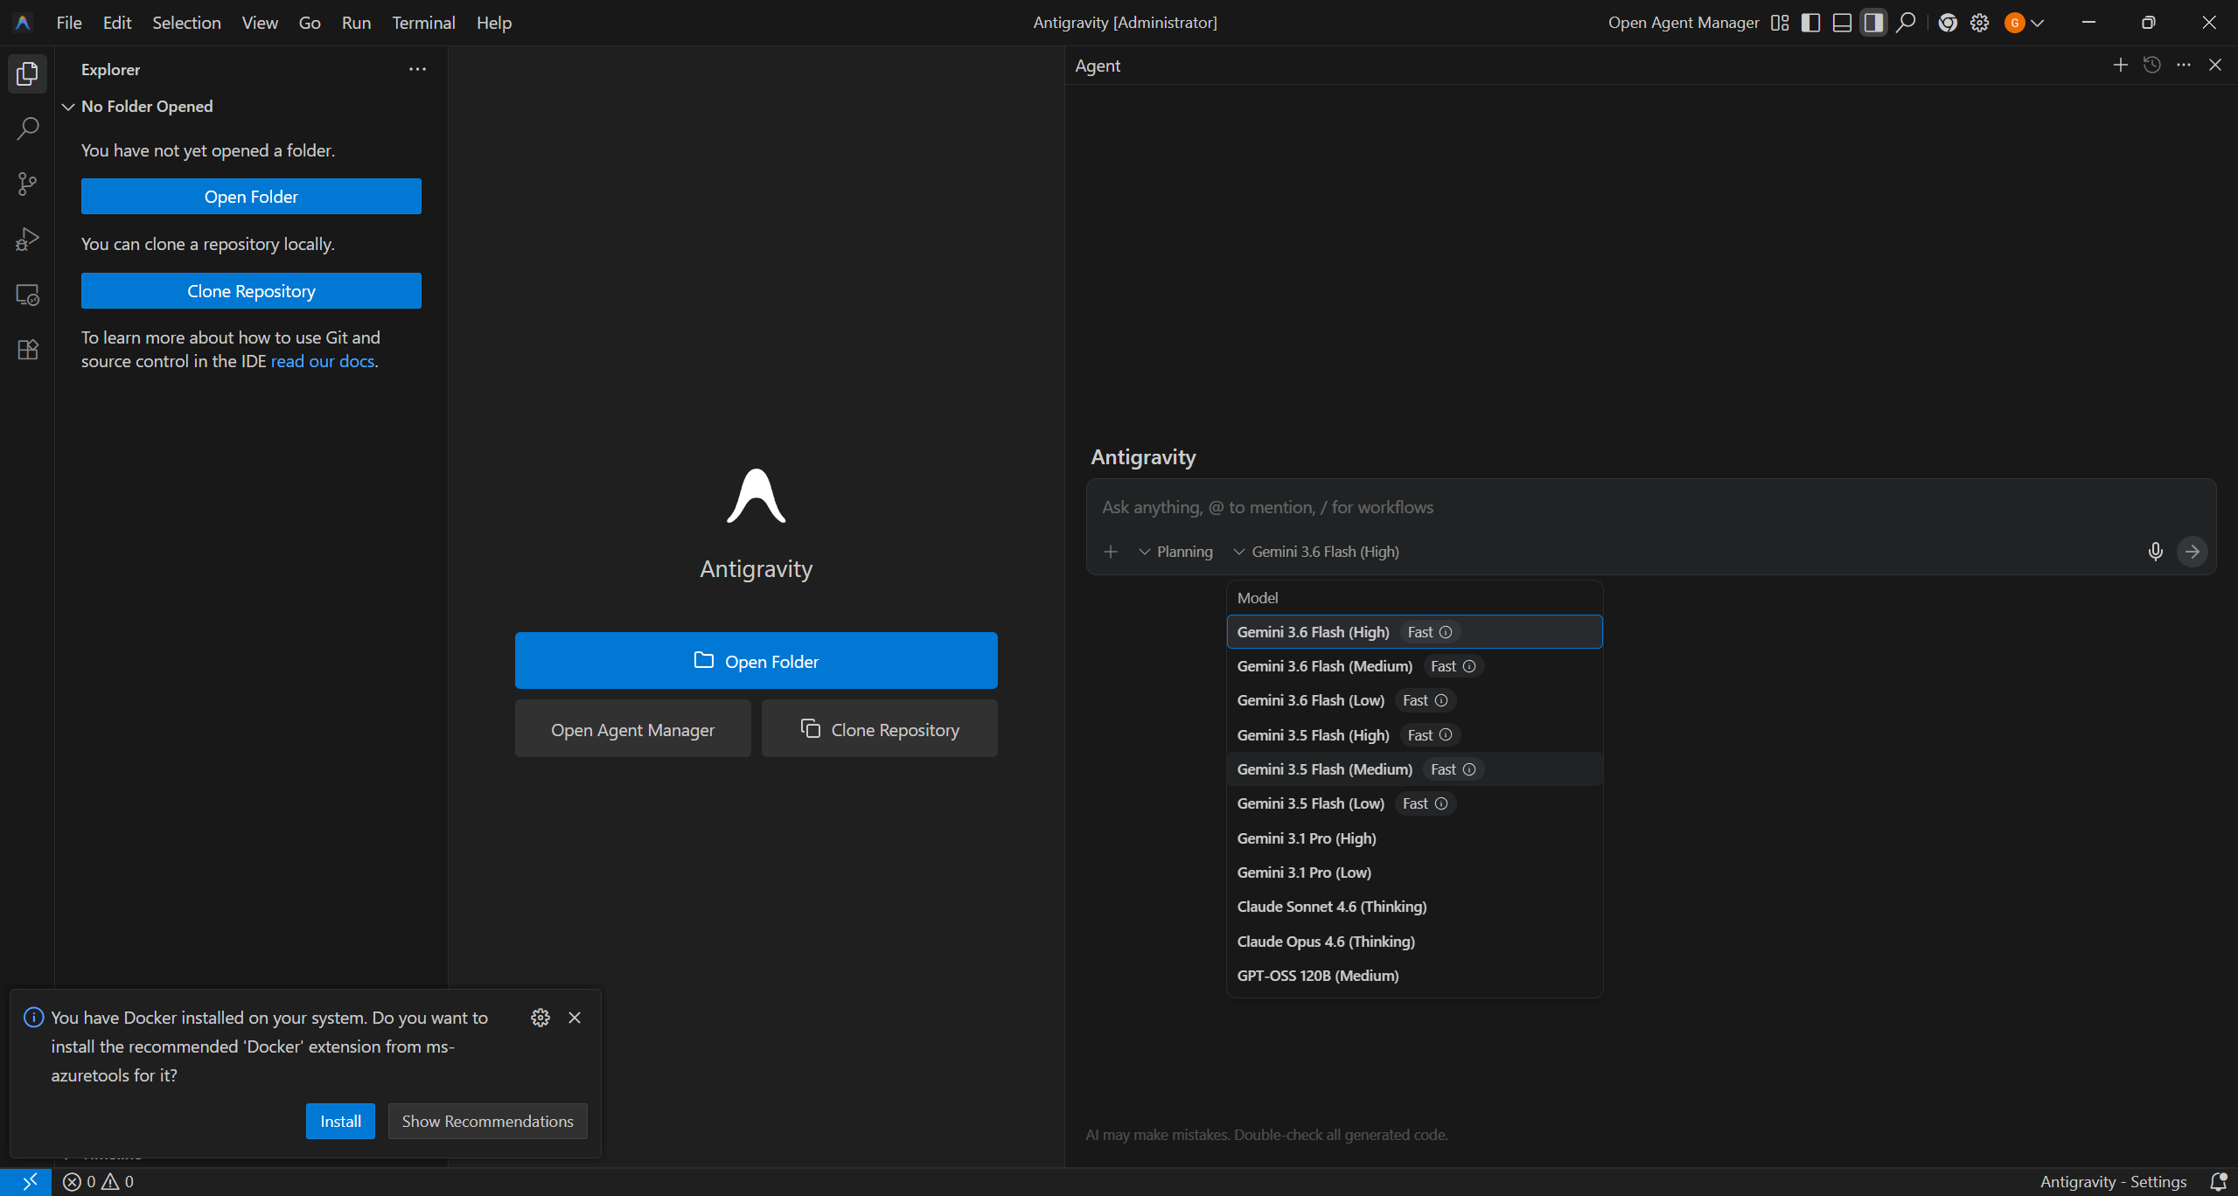Open Agent conversation history

(2152, 65)
